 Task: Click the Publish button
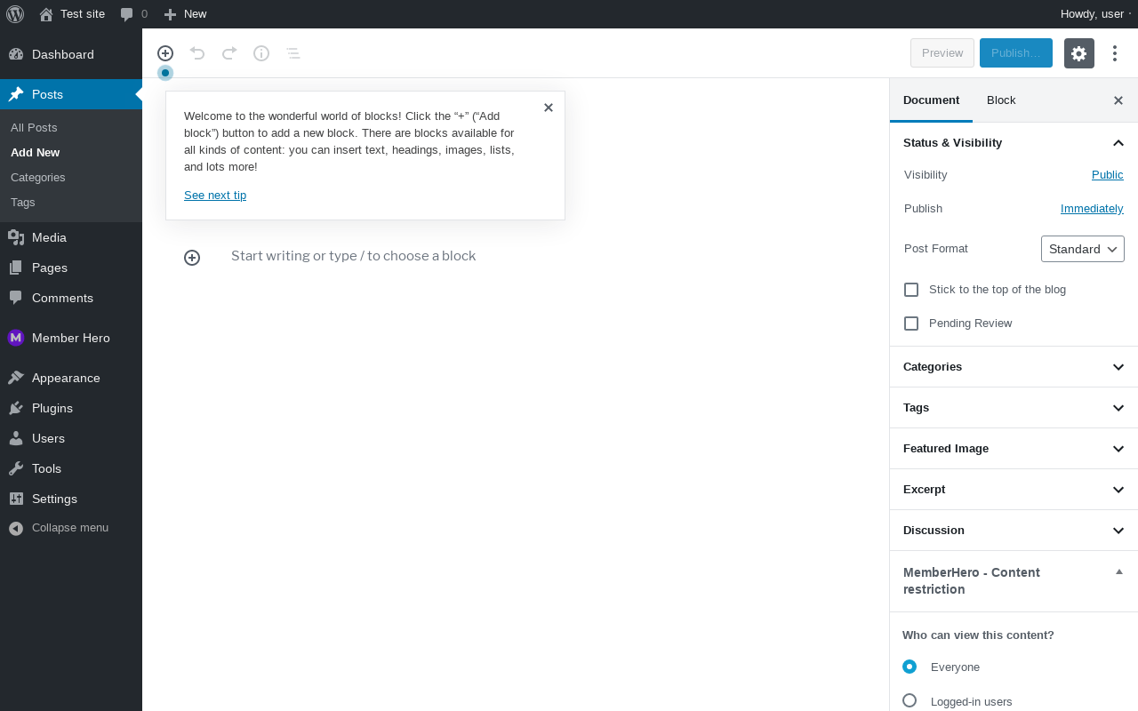(x=1015, y=53)
